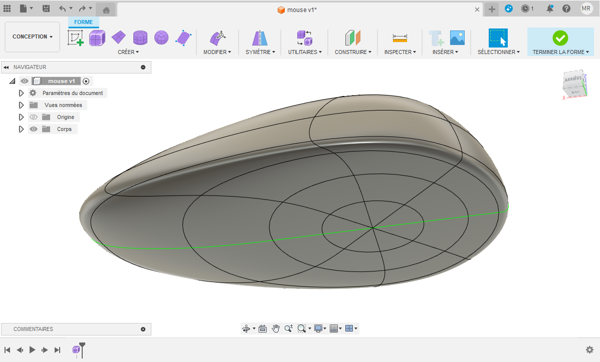Screen dimensions: 600x362
Task: Switch to the FORME tab
Action: pyautogui.click(x=83, y=22)
